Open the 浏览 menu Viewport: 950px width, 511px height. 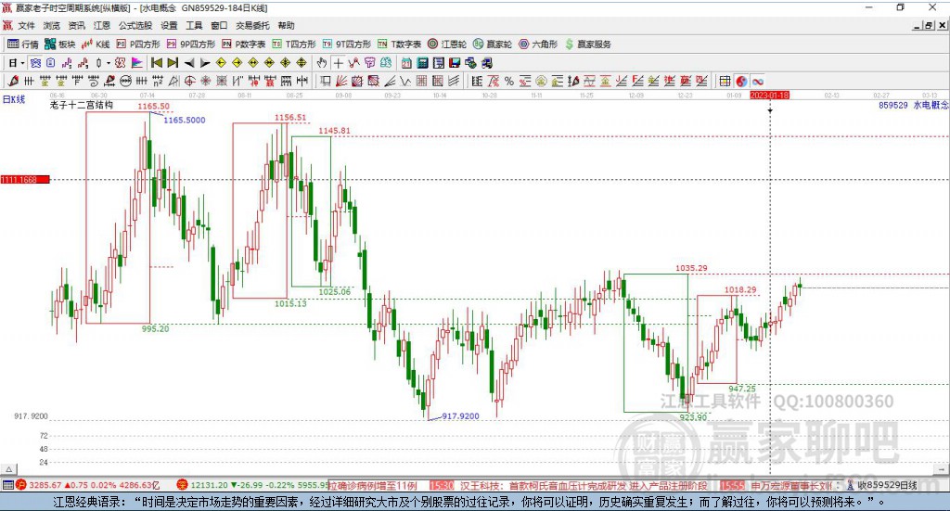tap(52, 25)
